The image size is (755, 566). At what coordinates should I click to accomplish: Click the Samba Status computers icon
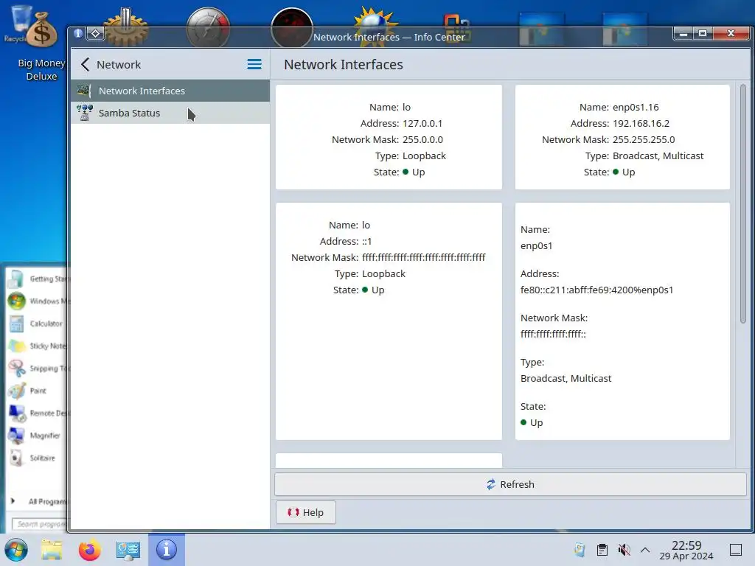[84, 113]
